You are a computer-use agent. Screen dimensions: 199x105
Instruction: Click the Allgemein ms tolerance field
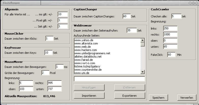tap(63, 14)
